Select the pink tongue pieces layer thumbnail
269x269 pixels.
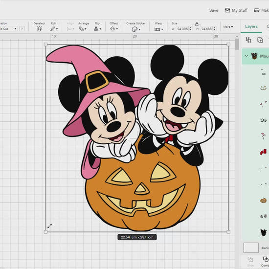click(x=264, y=104)
